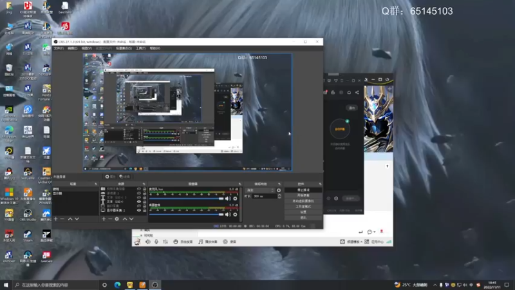515x290 pixels.
Task: Open gear settings icon in streaming app bottom
Action: [x=336, y=198]
